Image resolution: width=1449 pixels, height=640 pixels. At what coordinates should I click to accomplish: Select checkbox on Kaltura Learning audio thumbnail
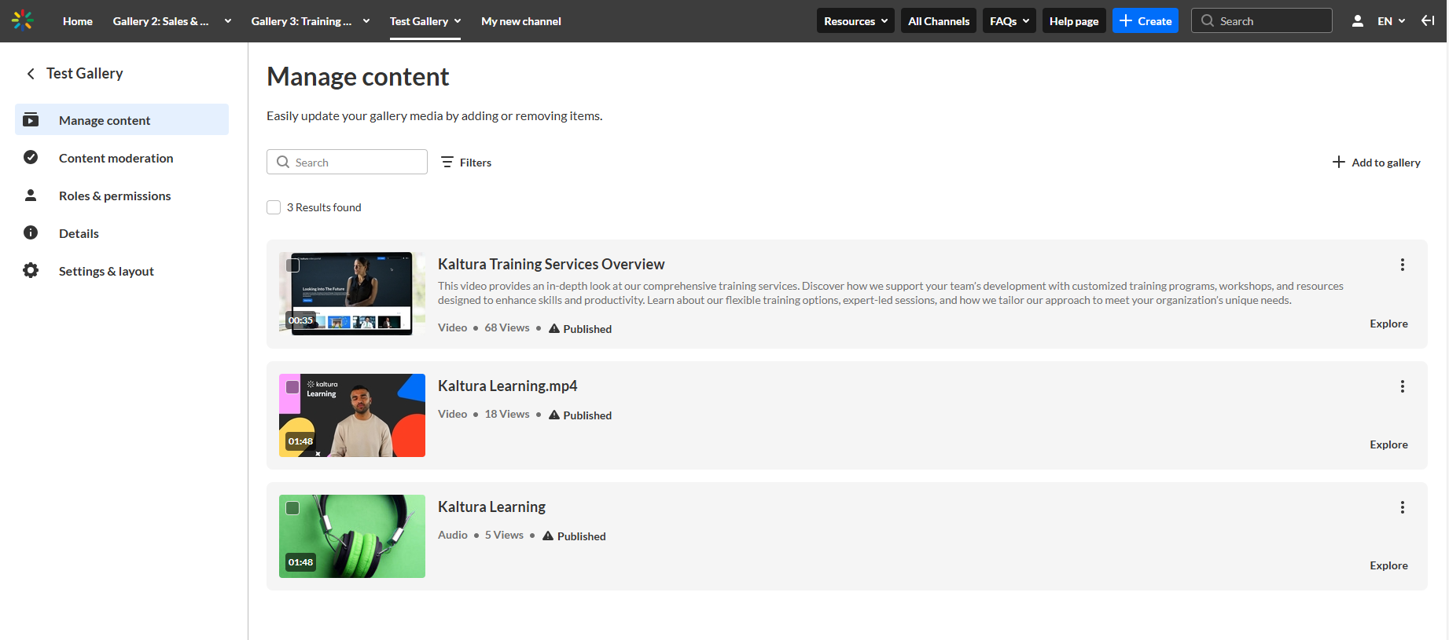click(292, 508)
